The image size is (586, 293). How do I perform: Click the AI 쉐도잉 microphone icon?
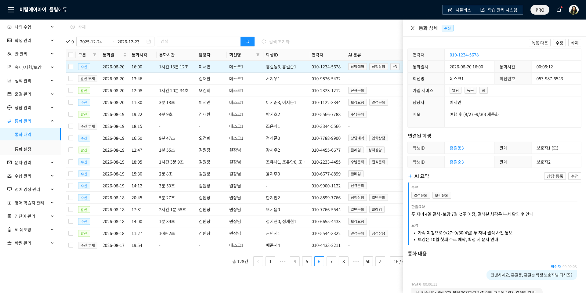9,230
